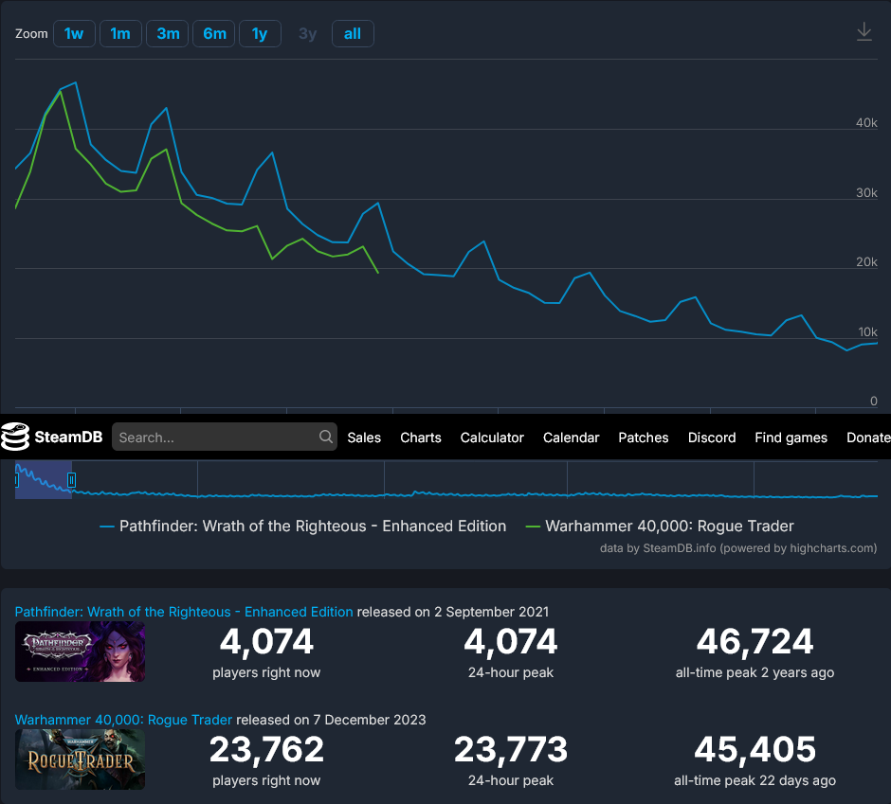Viewport: 891px width, 804px height.
Task: Click 'data by SteamDB.info' credits text
Action: click(738, 548)
